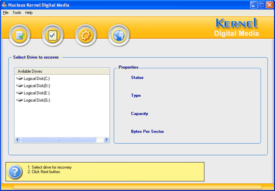The height and width of the screenshot is (191, 275).
Task: Click the blue globe toolbar icon
Action: pos(118,35)
